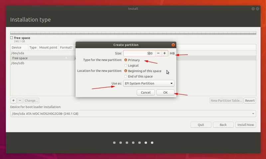This screenshot has height=159, width=266.
Task: Click the add partition plus icon
Action: click(x=14, y=100)
